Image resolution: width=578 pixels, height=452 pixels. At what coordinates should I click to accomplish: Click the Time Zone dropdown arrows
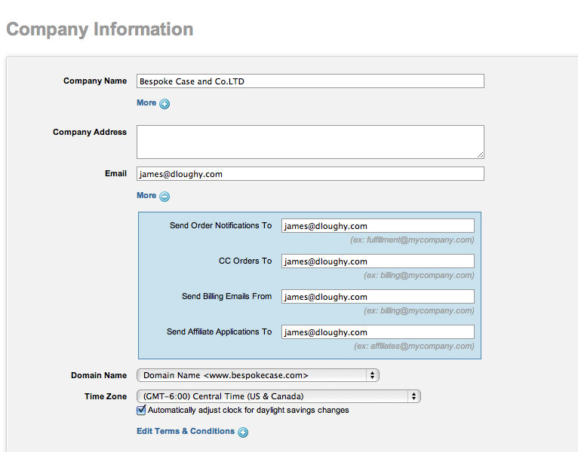pos(414,396)
